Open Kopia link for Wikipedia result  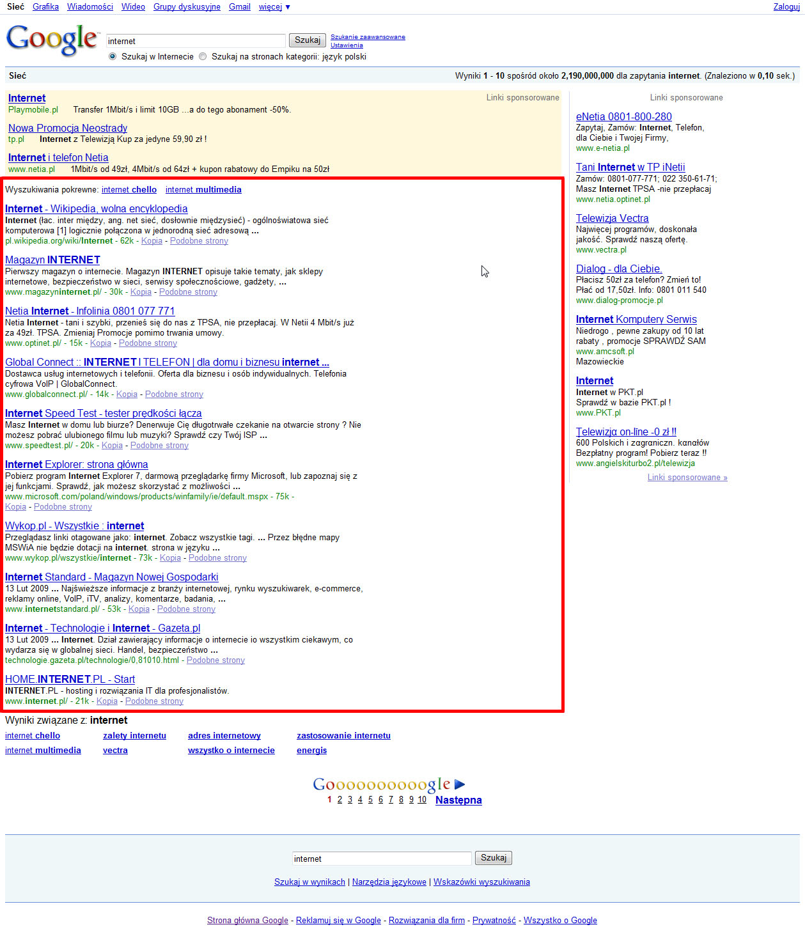pos(152,240)
